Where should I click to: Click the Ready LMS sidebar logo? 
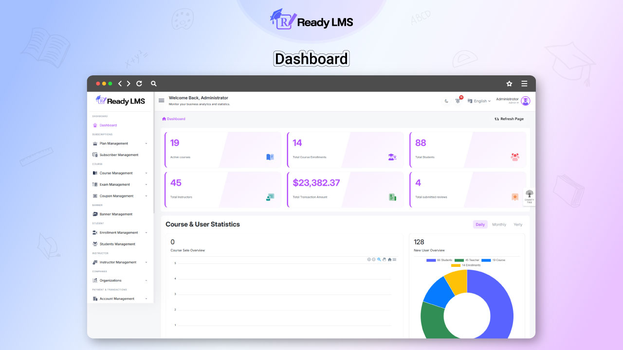click(x=120, y=101)
